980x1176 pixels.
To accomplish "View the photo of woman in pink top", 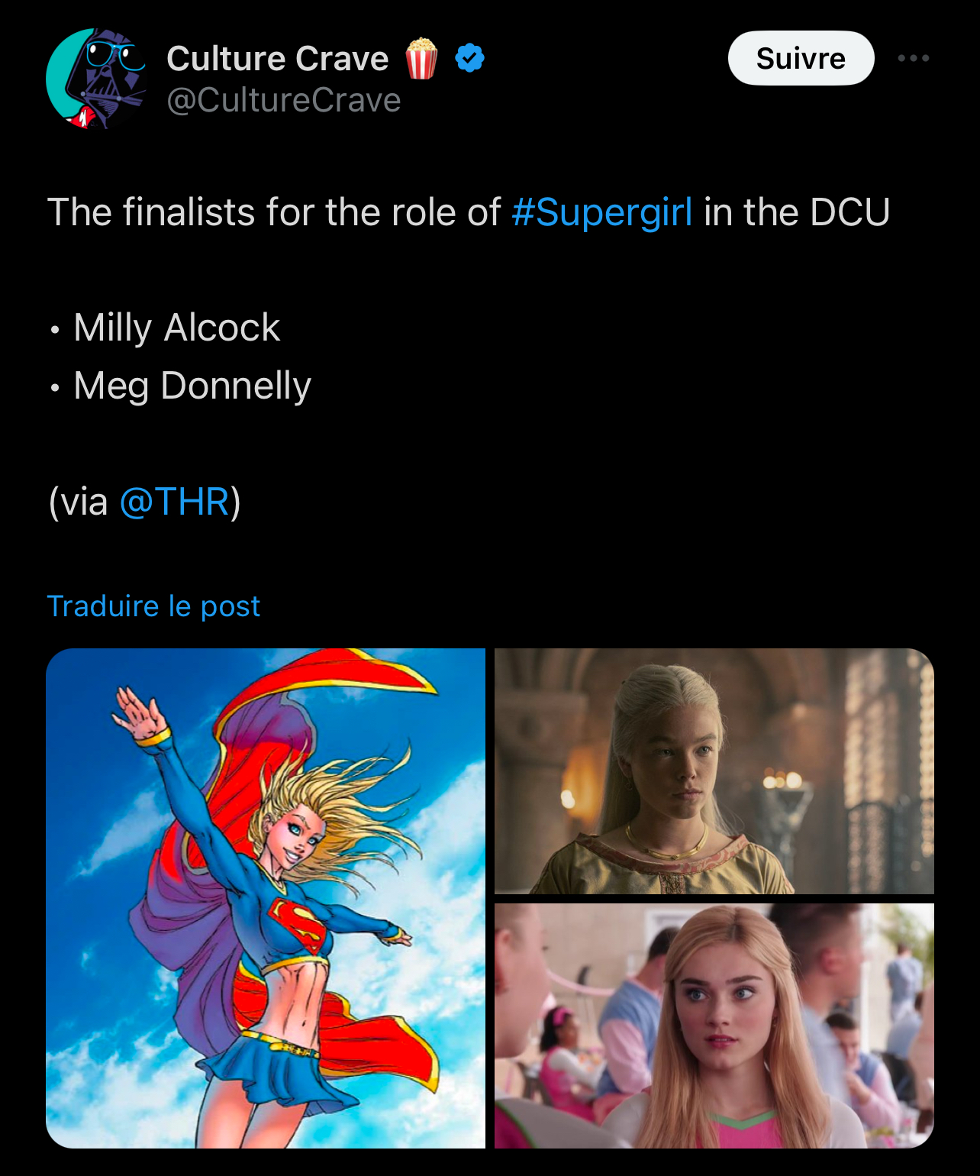I will [714, 1026].
